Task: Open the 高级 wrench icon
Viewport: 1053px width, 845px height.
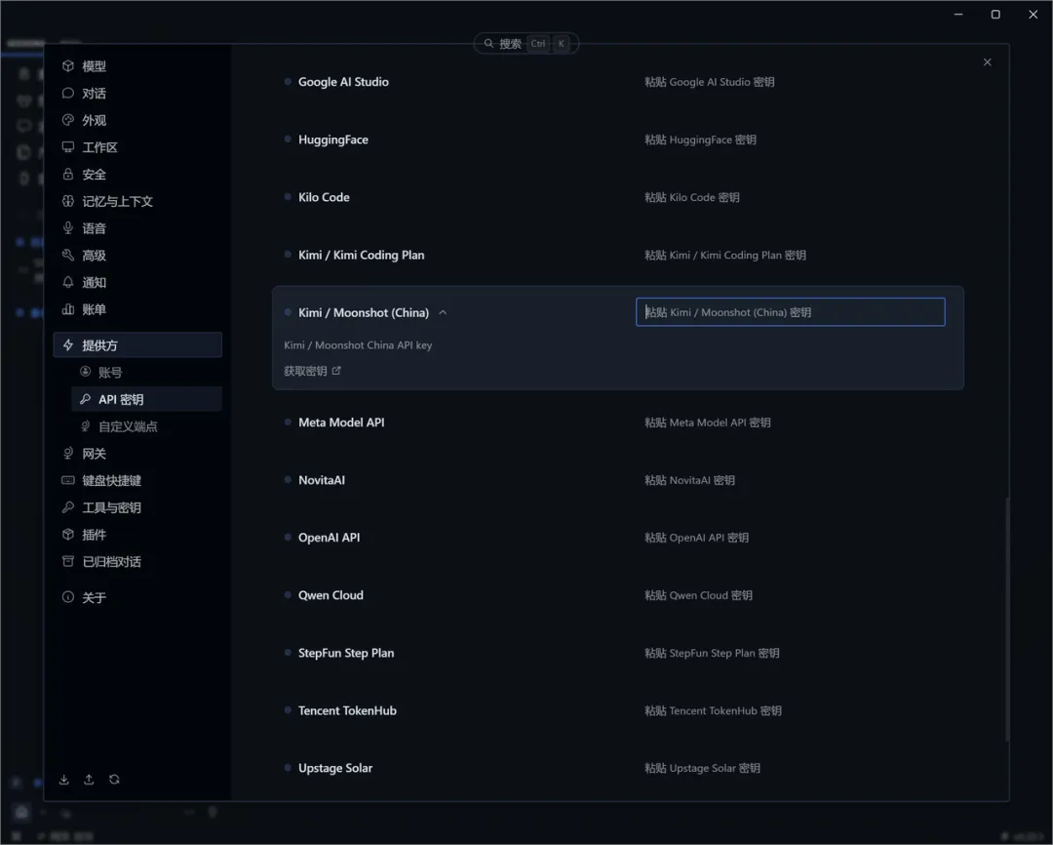Action: point(68,255)
